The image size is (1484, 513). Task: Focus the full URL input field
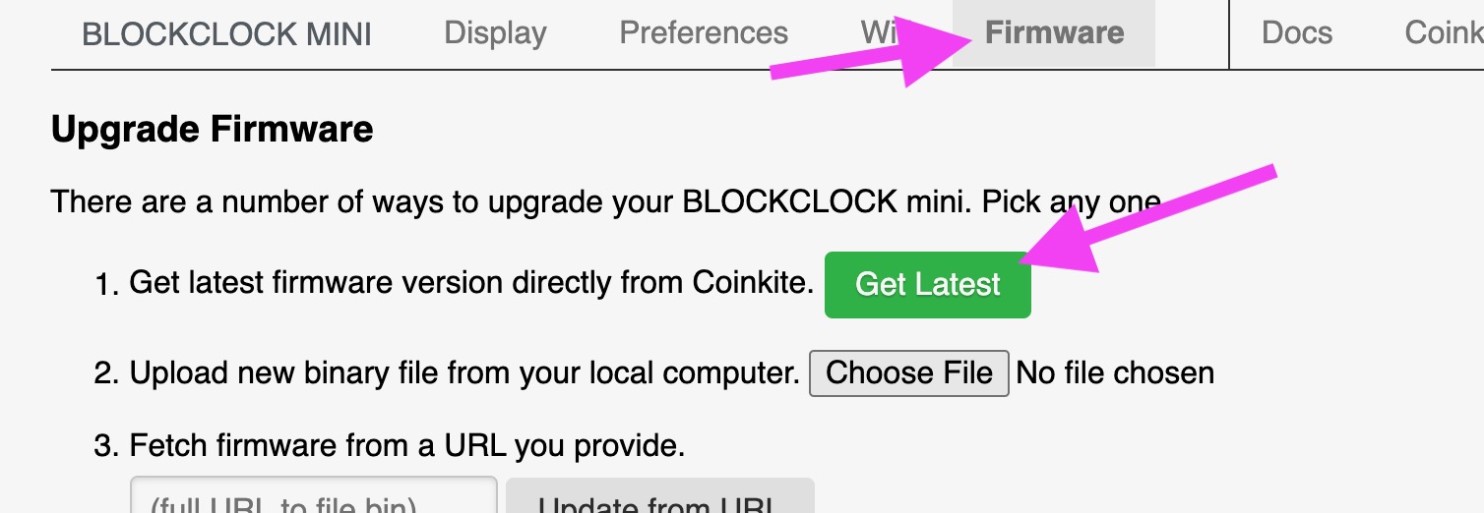[x=313, y=499]
